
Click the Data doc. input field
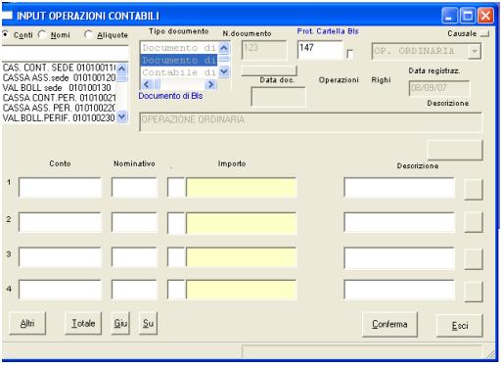coord(278,97)
